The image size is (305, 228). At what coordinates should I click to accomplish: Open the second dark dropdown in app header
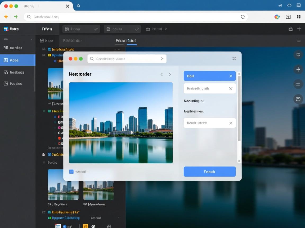tap(122, 29)
